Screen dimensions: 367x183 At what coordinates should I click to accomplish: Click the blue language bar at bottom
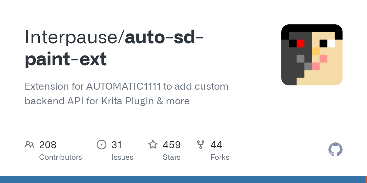[182, 179]
